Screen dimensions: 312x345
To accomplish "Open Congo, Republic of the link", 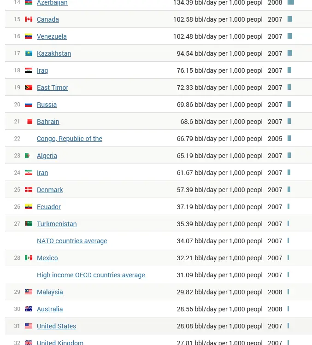I will coord(69,139).
